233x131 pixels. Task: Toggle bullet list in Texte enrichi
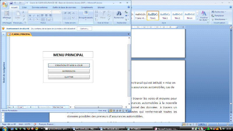[x=69, y=18]
